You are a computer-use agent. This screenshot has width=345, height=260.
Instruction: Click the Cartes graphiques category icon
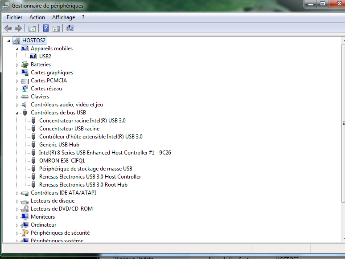click(25, 73)
